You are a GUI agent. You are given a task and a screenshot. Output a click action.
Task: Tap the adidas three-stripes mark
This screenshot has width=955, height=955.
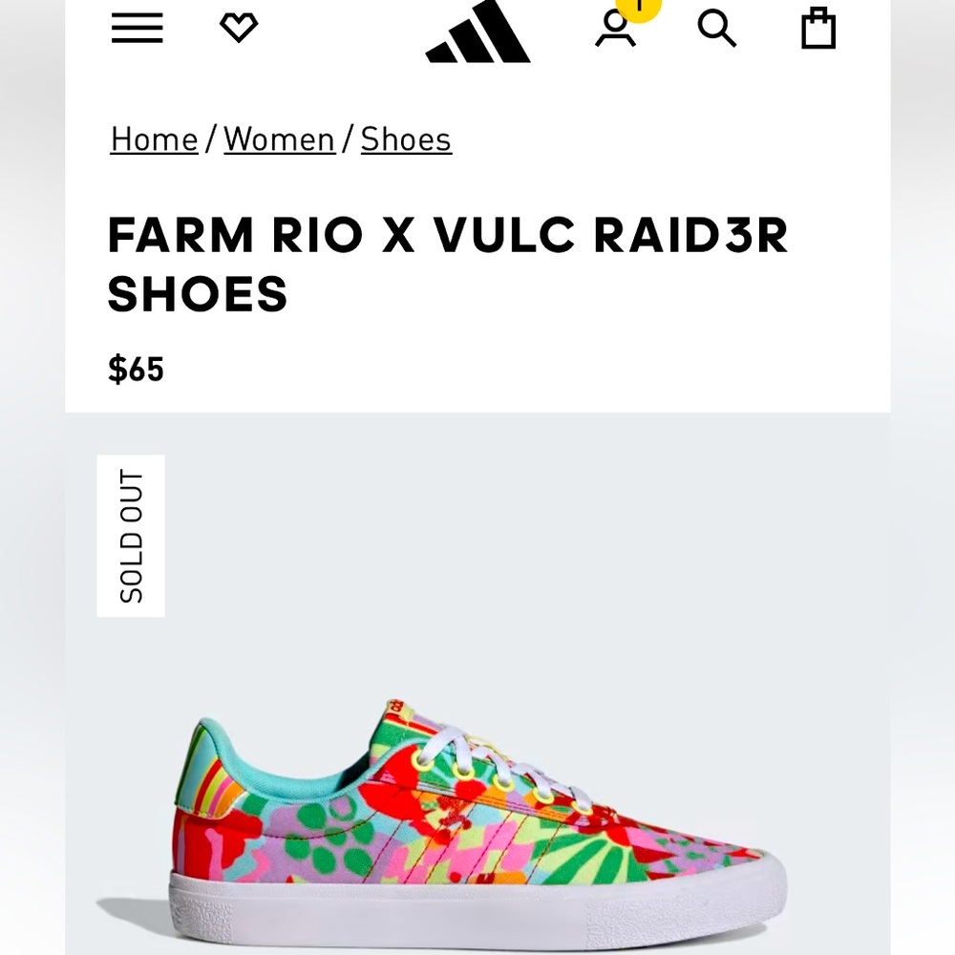click(477, 33)
